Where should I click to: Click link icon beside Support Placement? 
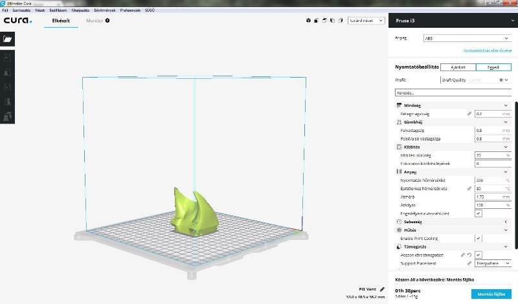pos(469,263)
